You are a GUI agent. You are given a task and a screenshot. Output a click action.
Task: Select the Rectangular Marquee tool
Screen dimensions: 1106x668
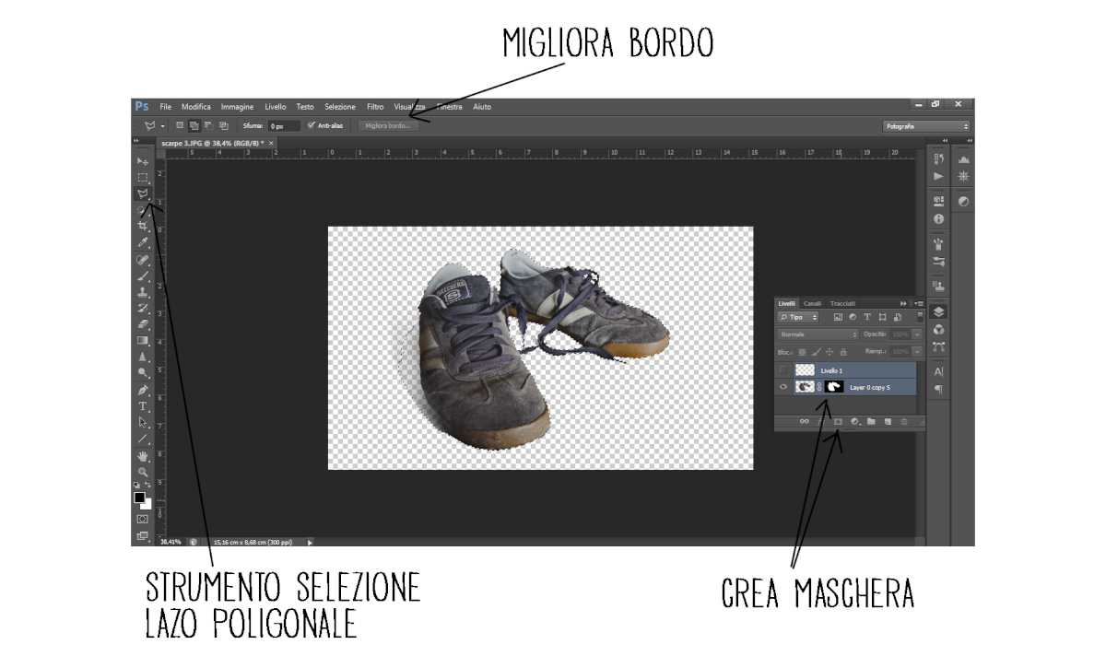click(142, 177)
